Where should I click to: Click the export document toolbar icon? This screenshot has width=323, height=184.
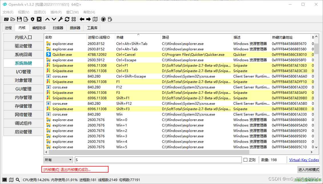(x=26, y=19)
